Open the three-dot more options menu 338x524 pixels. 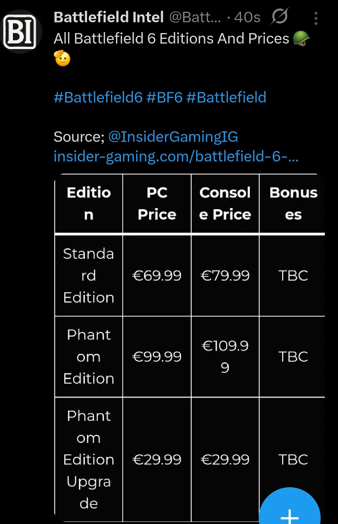[x=315, y=18]
